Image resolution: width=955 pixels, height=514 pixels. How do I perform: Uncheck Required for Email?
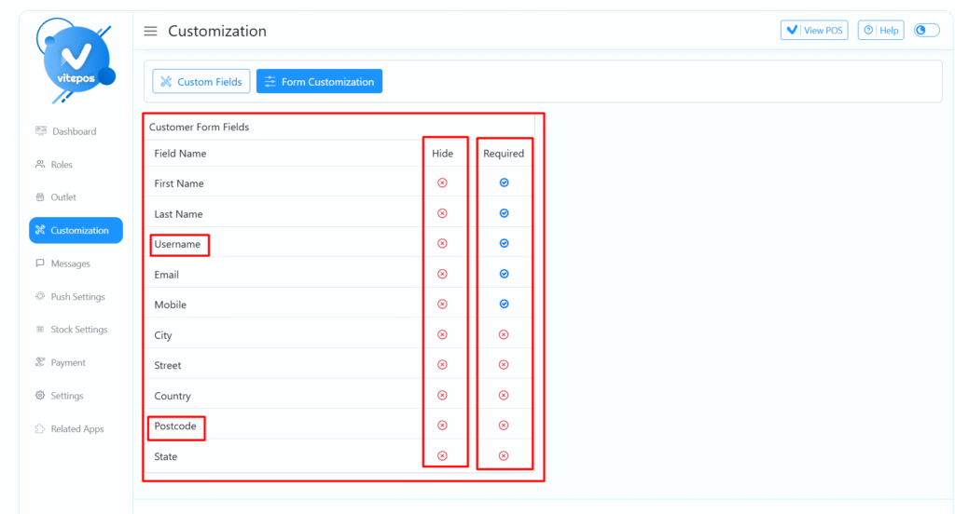pyautogui.click(x=505, y=274)
